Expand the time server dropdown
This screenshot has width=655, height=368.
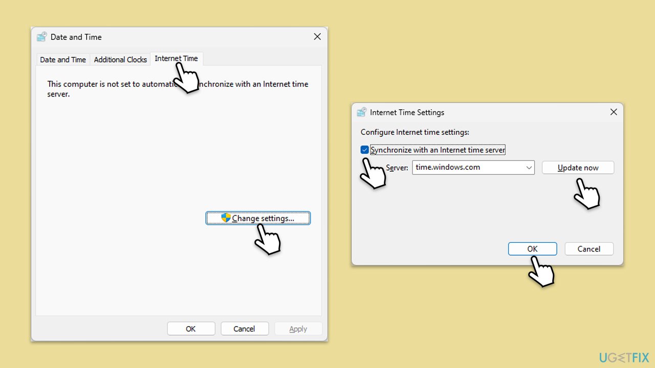click(529, 167)
